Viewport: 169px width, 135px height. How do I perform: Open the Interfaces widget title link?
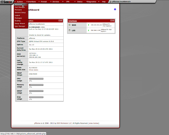(x=73, y=21)
